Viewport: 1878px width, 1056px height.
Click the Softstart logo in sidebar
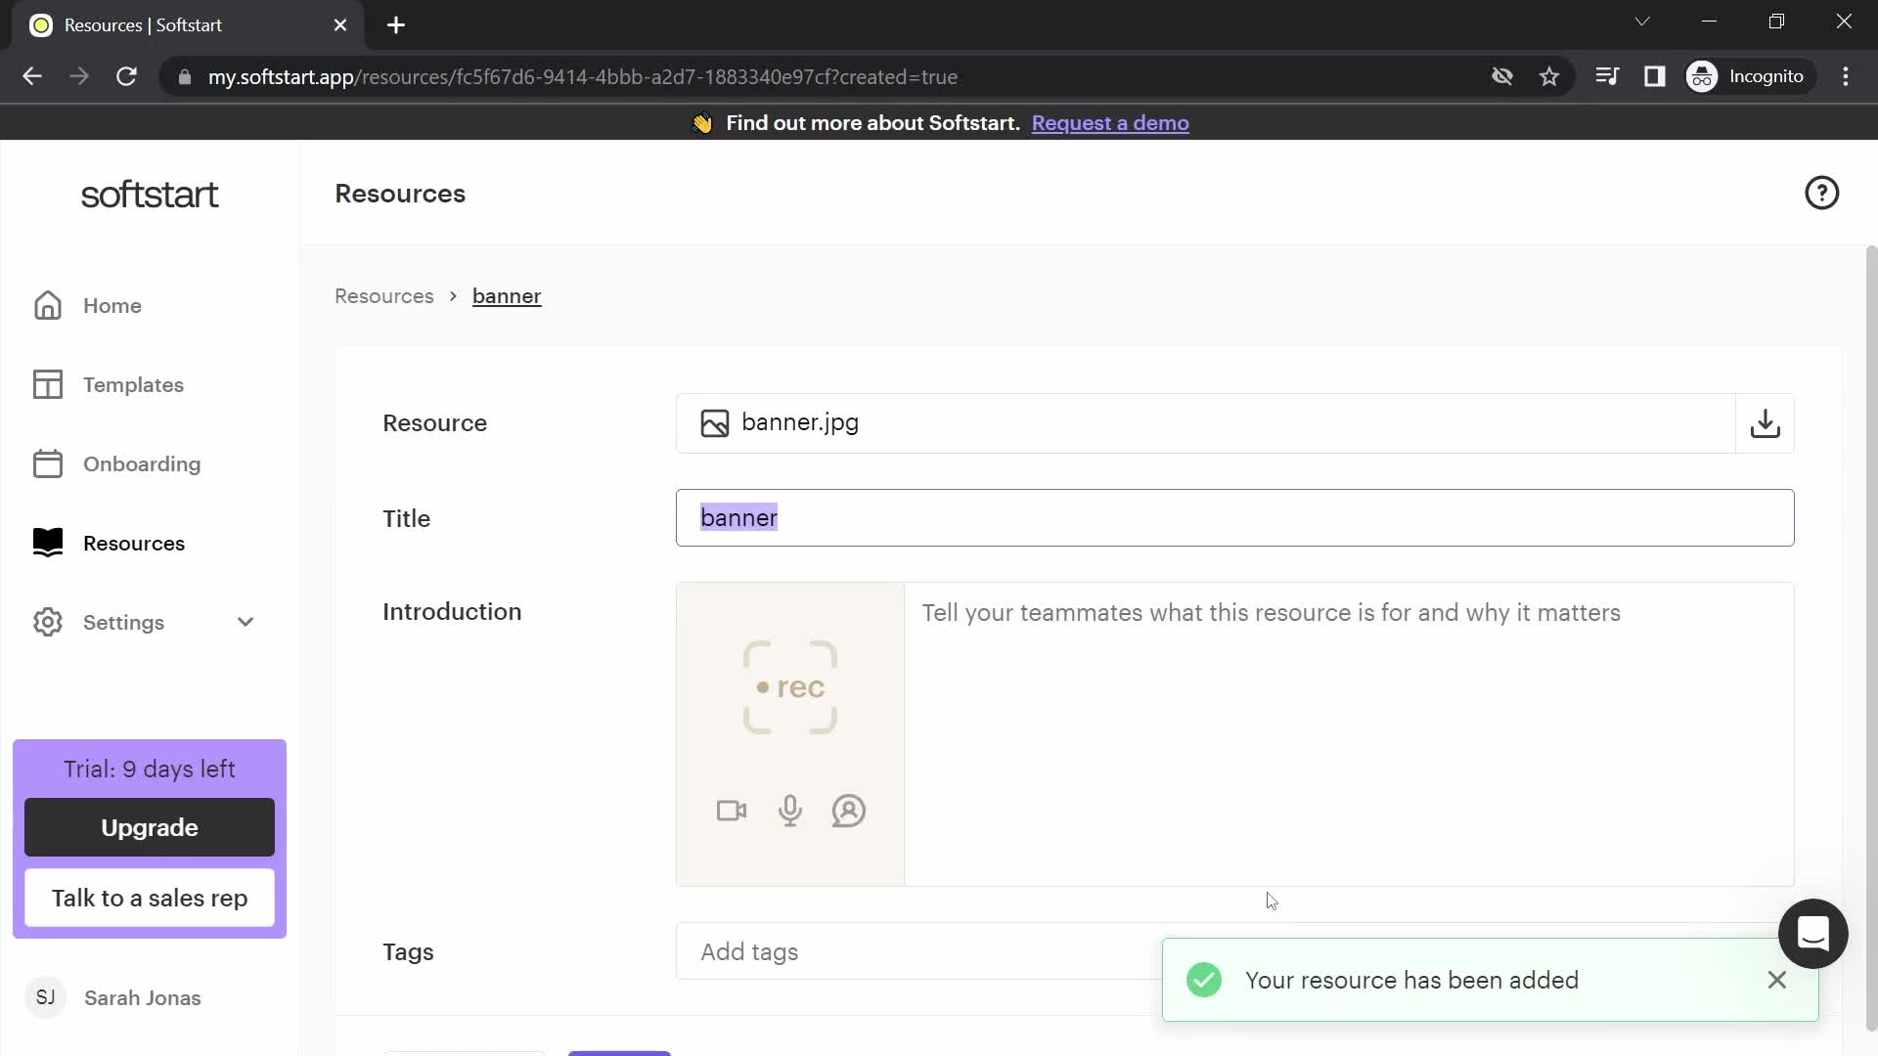(150, 195)
